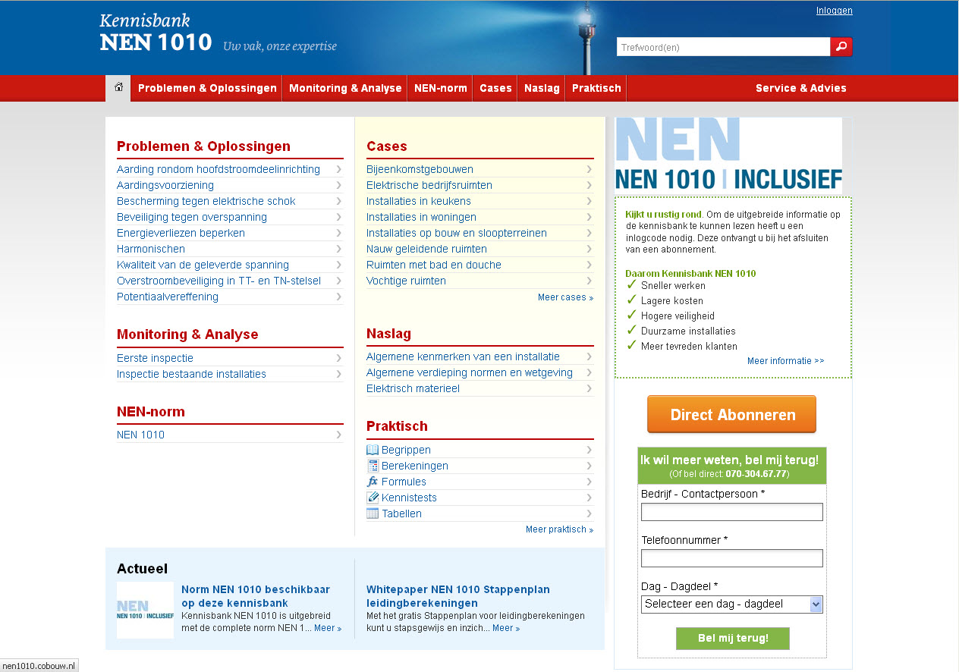Click the Kennistests pencil icon
Image resolution: width=959 pixels, height=672 pixels.
click(x=373, y=497)
